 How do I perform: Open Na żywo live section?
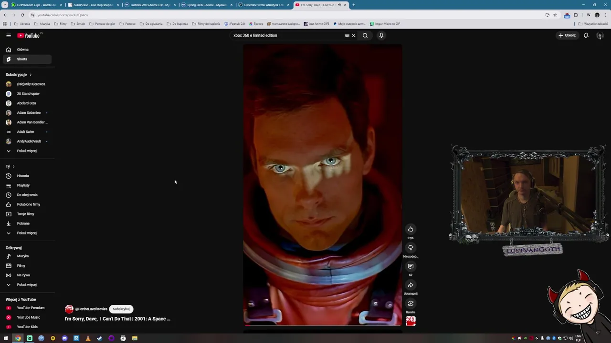(26, 275)
